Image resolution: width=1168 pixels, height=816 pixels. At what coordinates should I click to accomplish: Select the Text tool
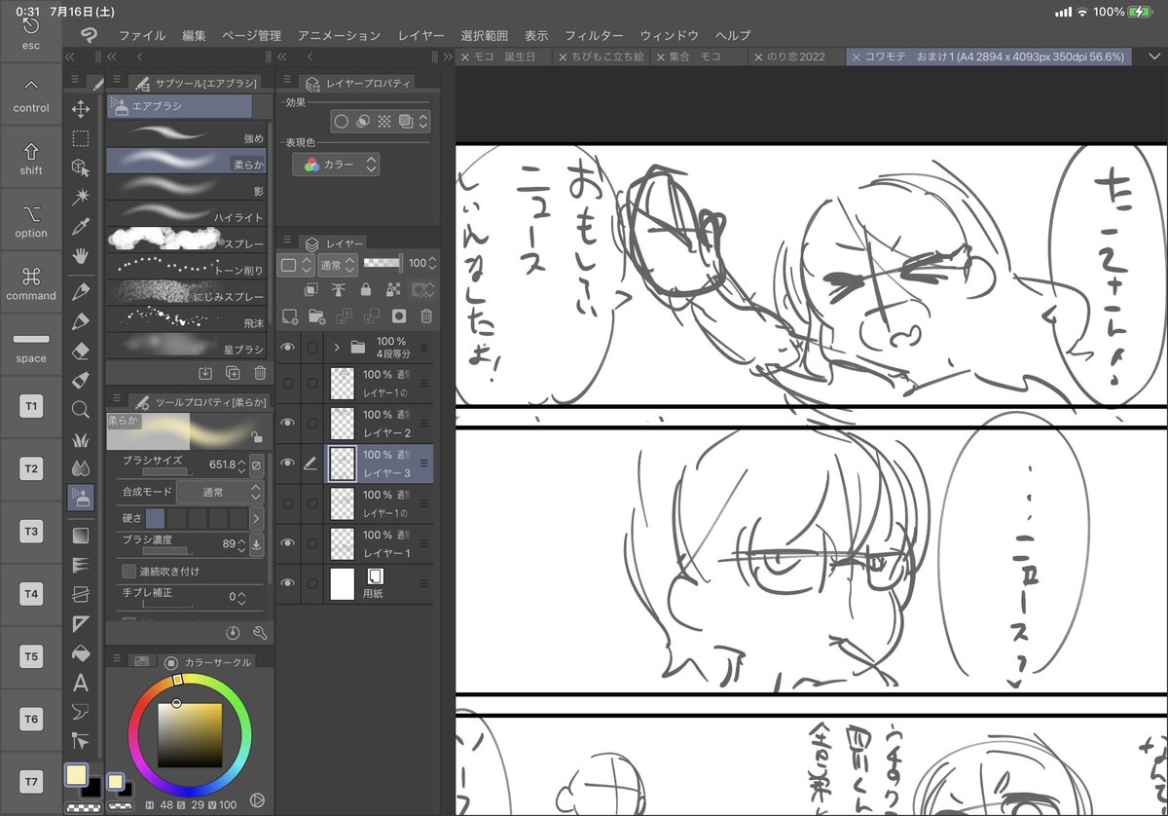point(81,683)
